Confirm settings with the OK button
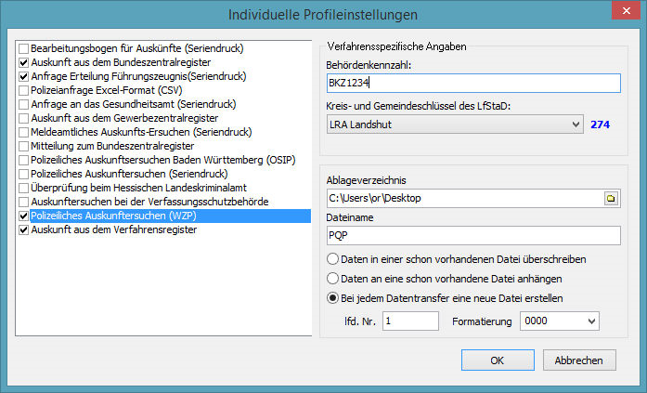647x393 pixels. pyautogui.click(x=498, y=360)
